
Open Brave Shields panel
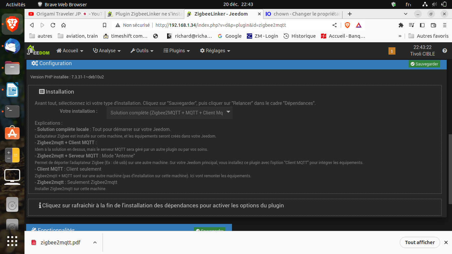click(347, 25)
